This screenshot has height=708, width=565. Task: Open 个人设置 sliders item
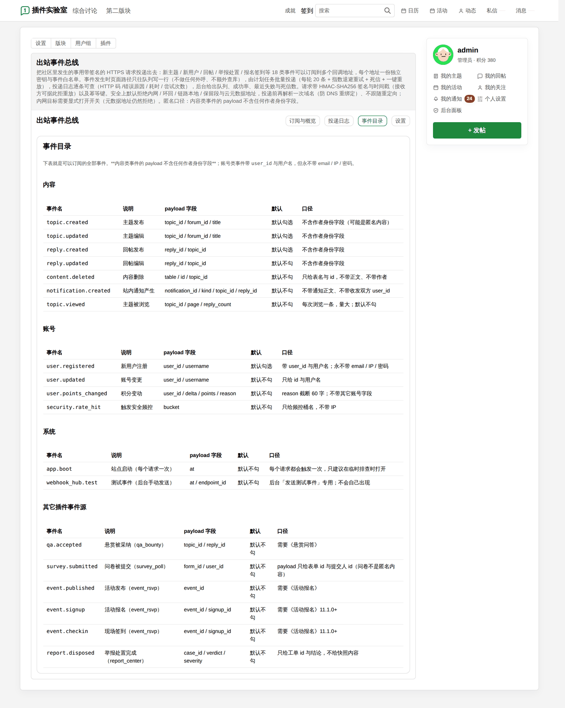pyautogui.click(x=492, y=99)
